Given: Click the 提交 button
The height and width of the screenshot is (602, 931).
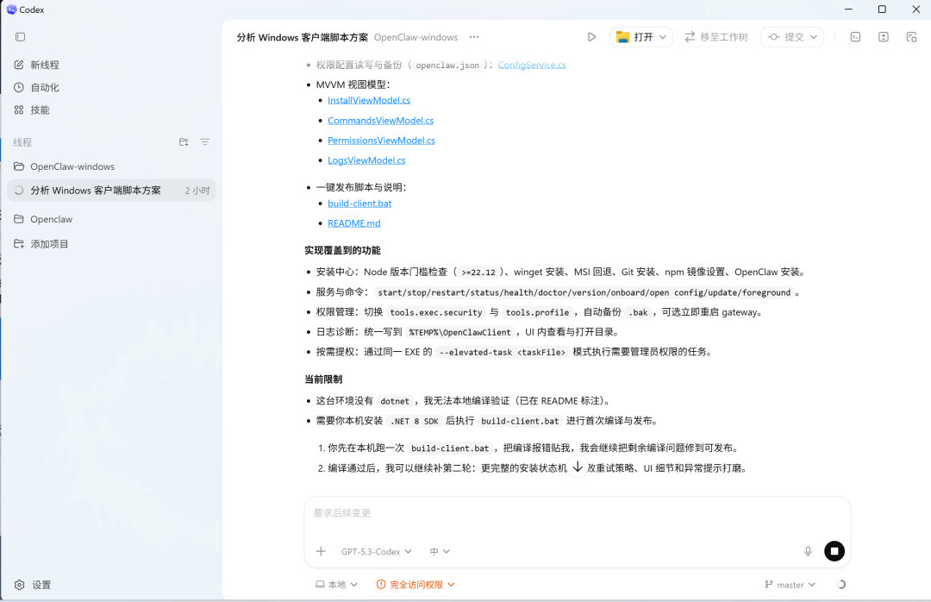Looking at the screenshot, I should click(791, 37).
